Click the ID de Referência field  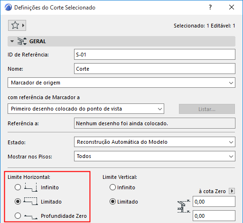pyautogui.click(x=155, y=55)
